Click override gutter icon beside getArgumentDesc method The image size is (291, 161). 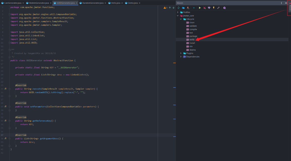(x=6, y=139)
